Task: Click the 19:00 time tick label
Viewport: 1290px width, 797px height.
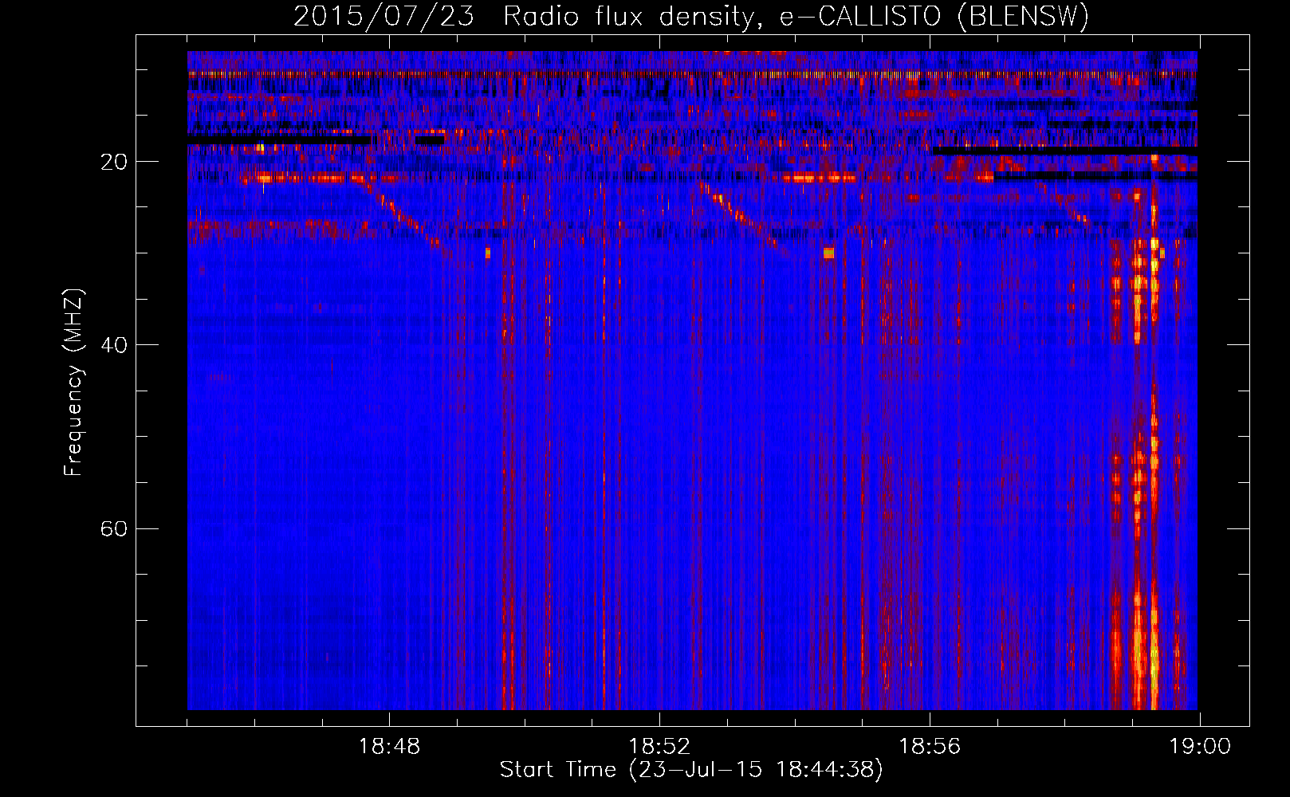Action: 1200,747
